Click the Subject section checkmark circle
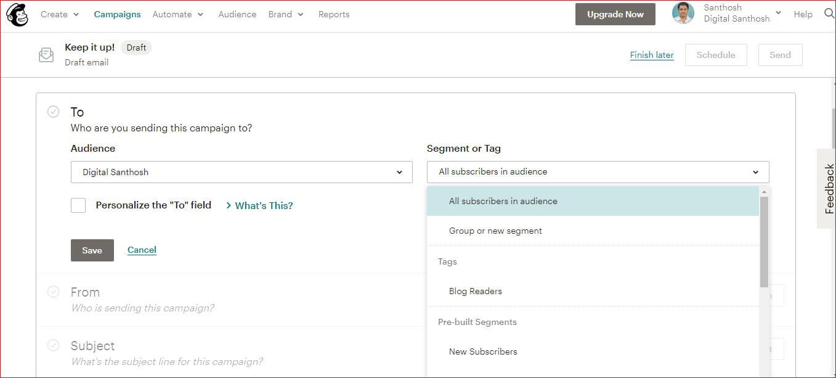836x378 pixels. [54, 345]
